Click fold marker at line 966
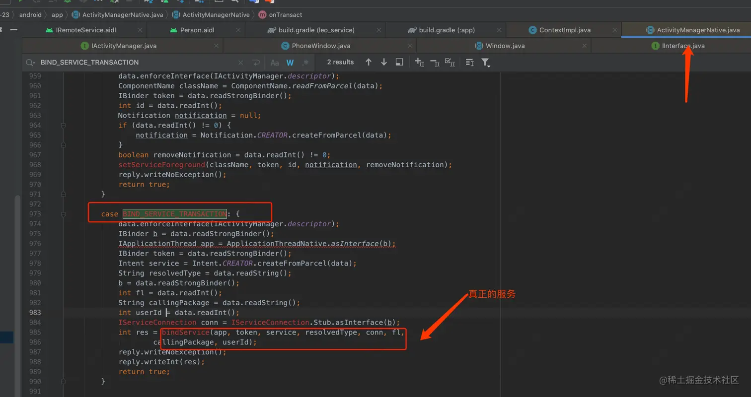Viewport: 751px width, 397px height. point(64,145)
